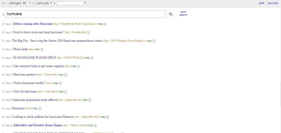Viewport: 281px width, 133px height.
Task: Open 'Need to leave town and skip hurricane?' listing
Action: (38, 32)
